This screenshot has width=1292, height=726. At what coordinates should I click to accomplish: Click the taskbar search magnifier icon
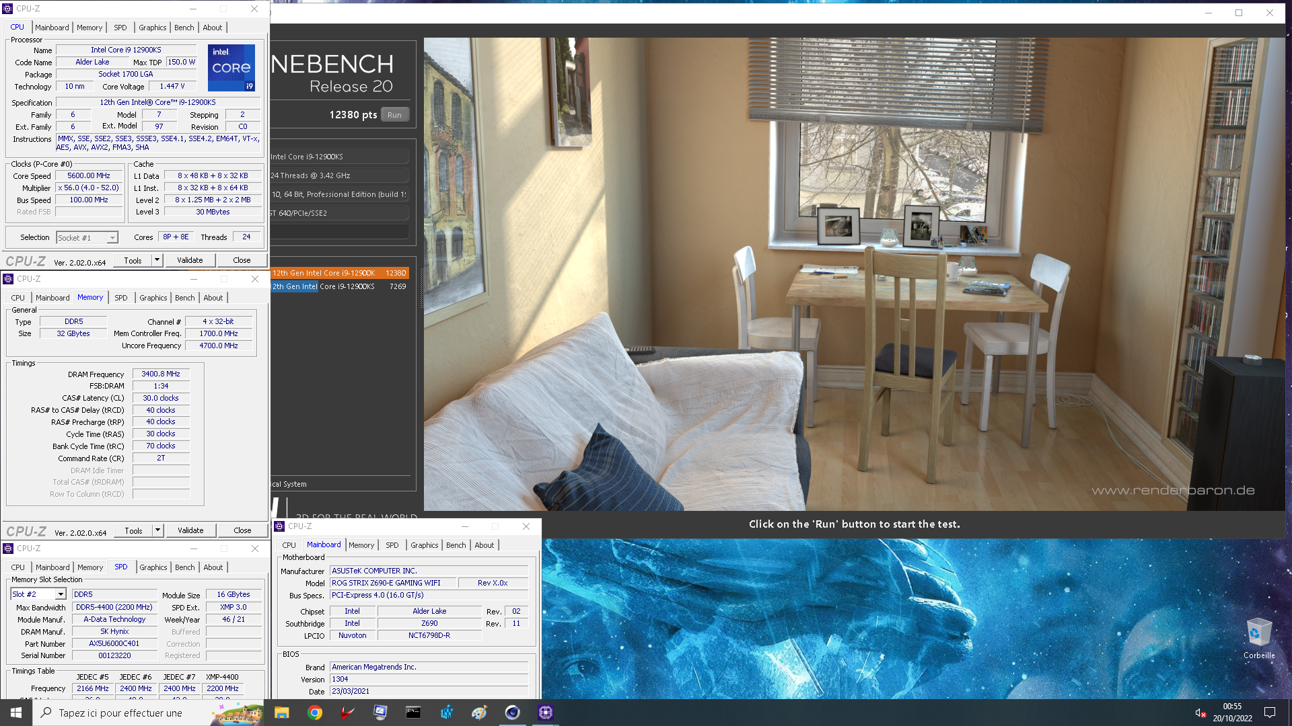coord(46,713)
